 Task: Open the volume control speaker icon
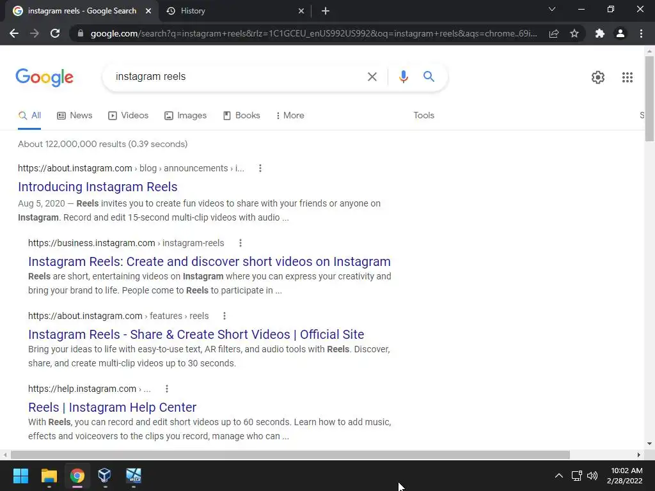click(592, 476)
